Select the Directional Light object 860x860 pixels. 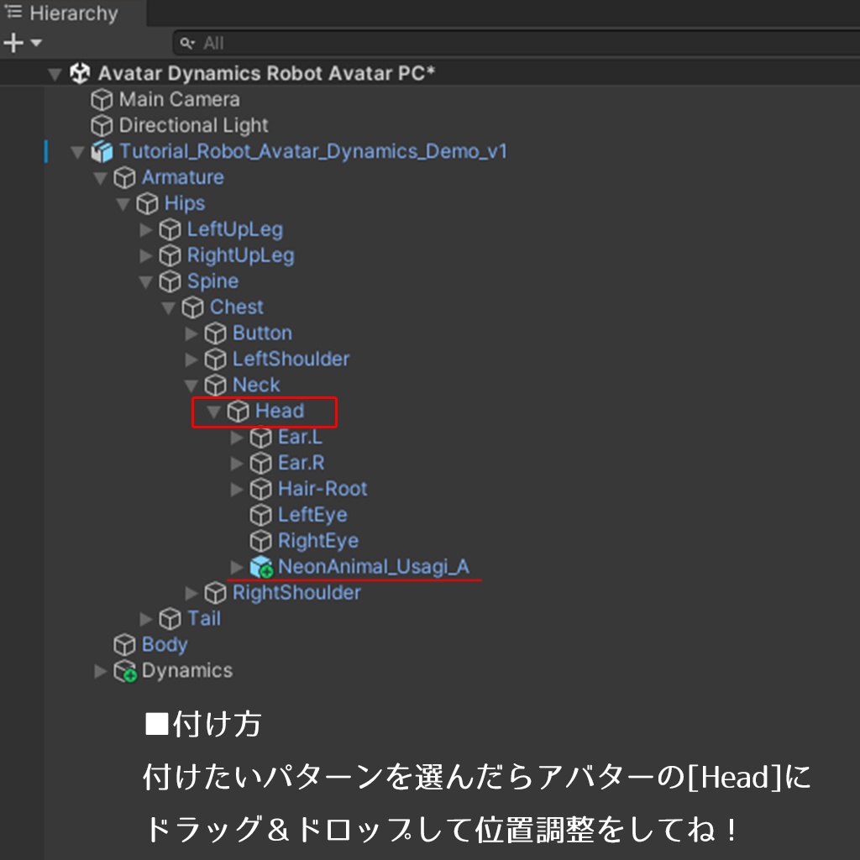click(194, 125)
